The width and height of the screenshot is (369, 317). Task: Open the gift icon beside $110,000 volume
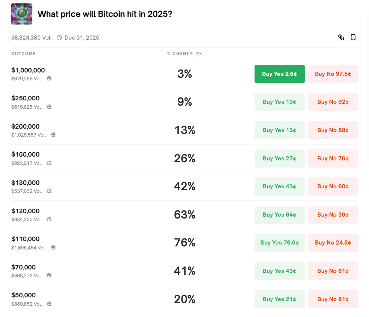pyautogui.click(x=53, y=248)
